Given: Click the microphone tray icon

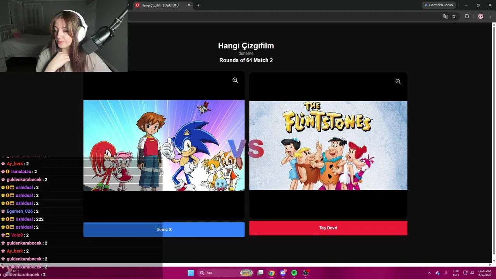Looking at the screenshot, I should coord(446,273).
